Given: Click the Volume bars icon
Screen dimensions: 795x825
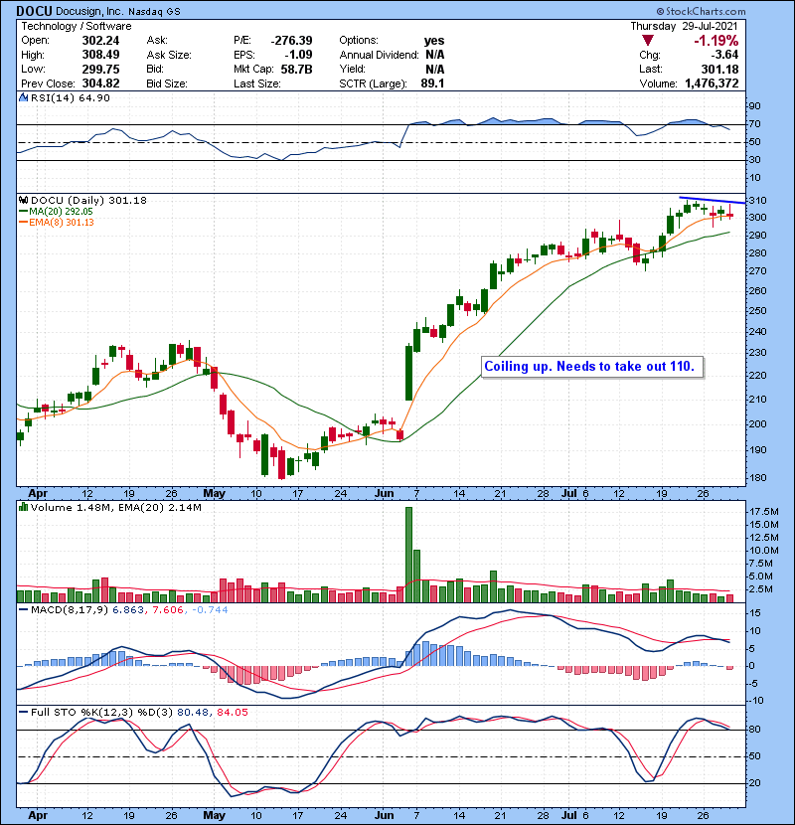Looking at the screenshot, I should (x=23, y=507).
